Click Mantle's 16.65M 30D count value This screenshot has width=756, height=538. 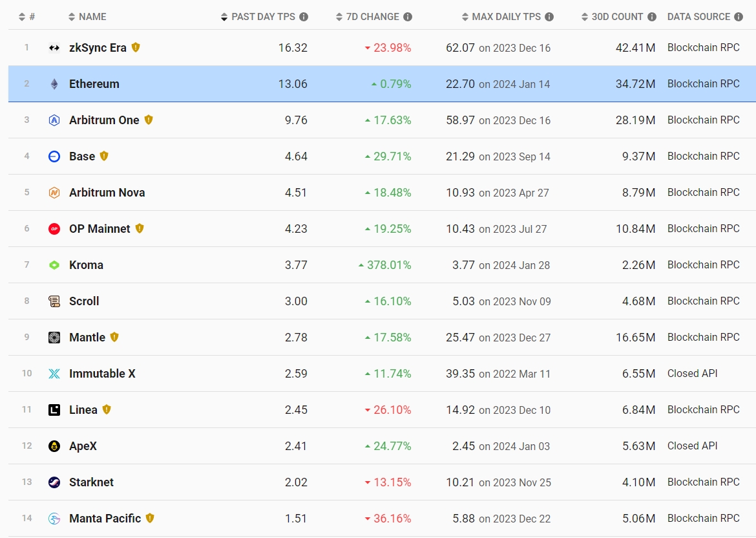(x=635, y=338)
